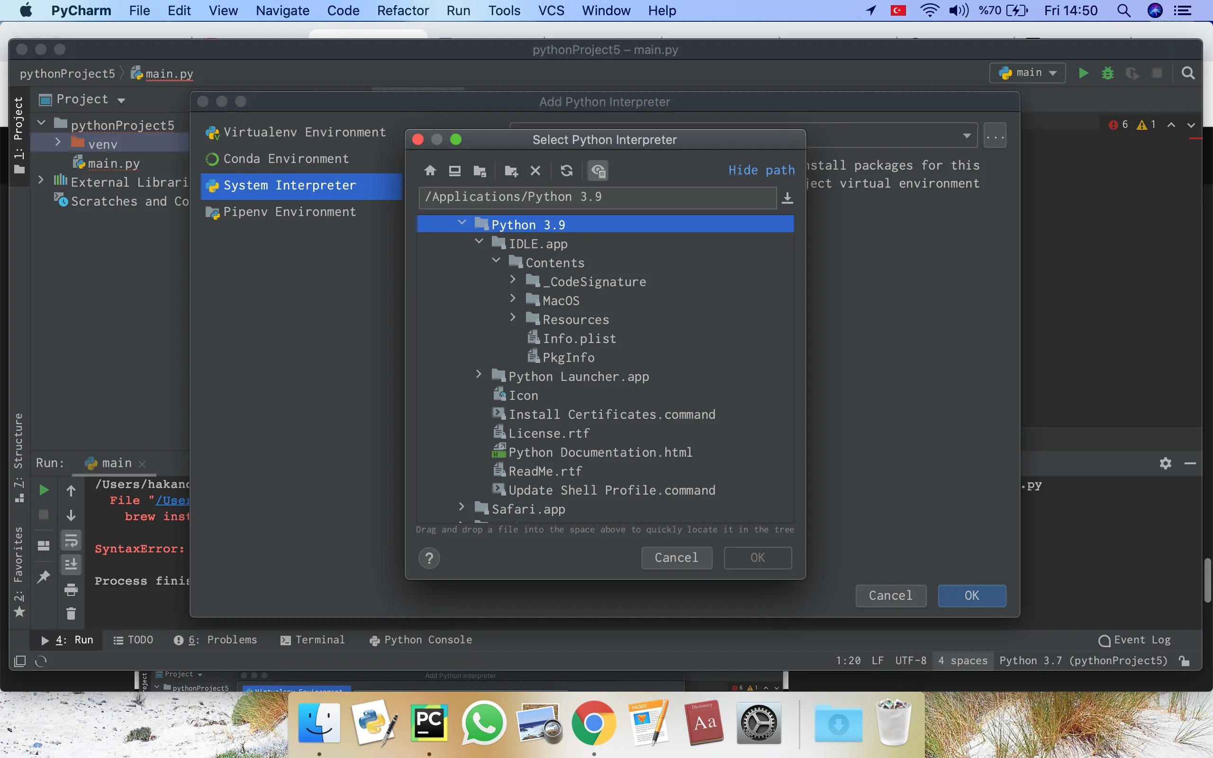Create a new folder in file chooser

point(511,171)
